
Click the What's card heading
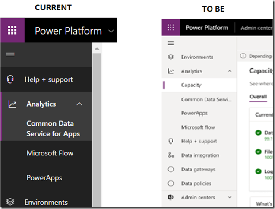(264, 203)
